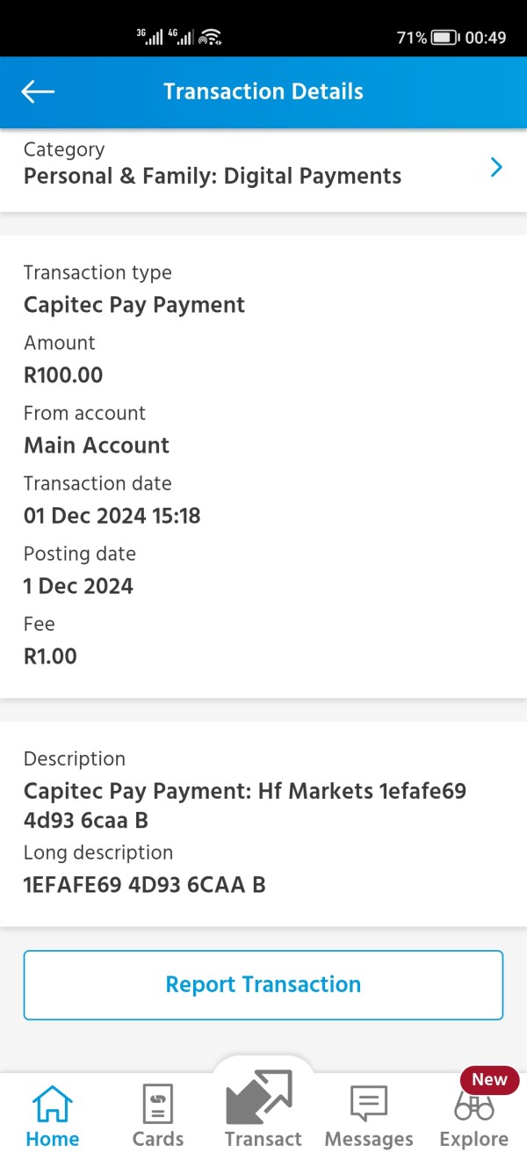Tap the Explore binoculars icon
527x1160 pixels.
[473, 1107]
